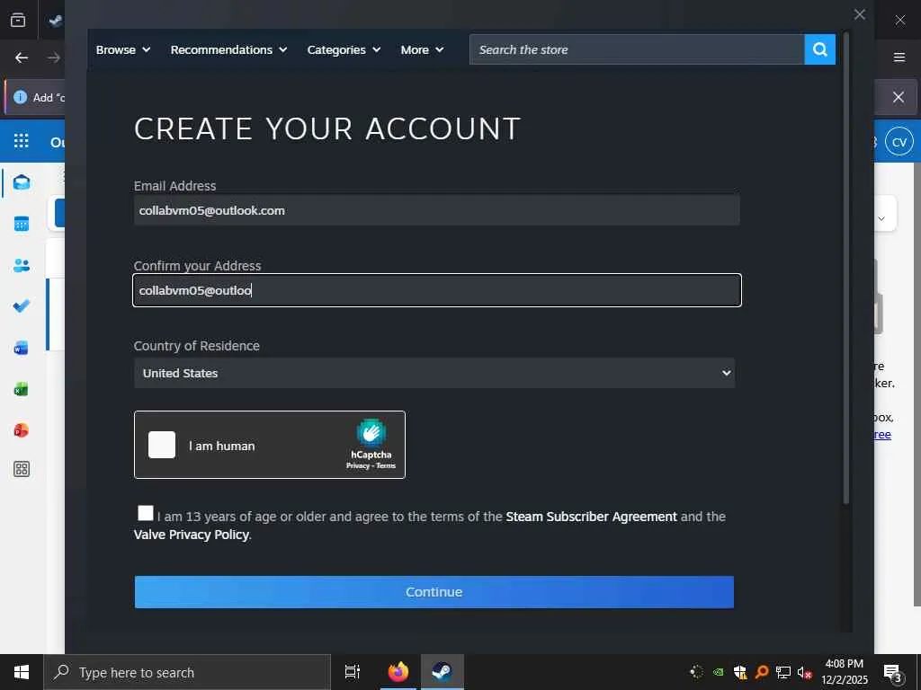The image size is (921, 690).
Task: Open the Firefox hamburger menu
Action: click(x=899, y=57)
